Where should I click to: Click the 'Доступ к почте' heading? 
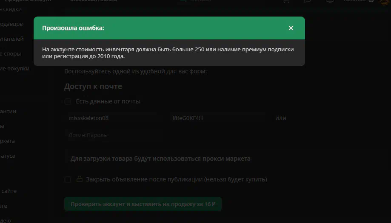[93, 86]
